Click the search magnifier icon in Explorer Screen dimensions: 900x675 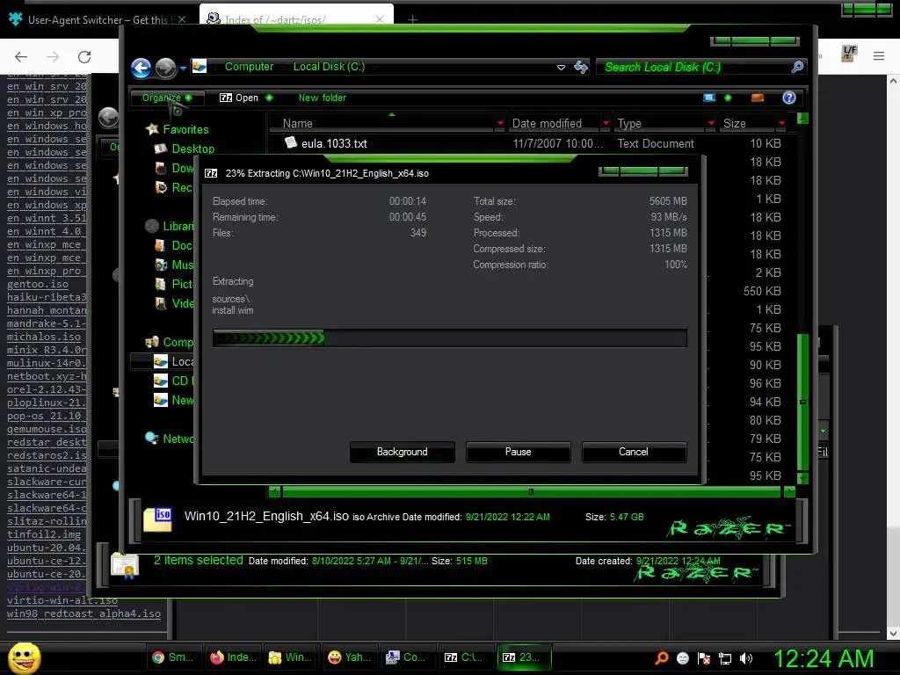797,67
